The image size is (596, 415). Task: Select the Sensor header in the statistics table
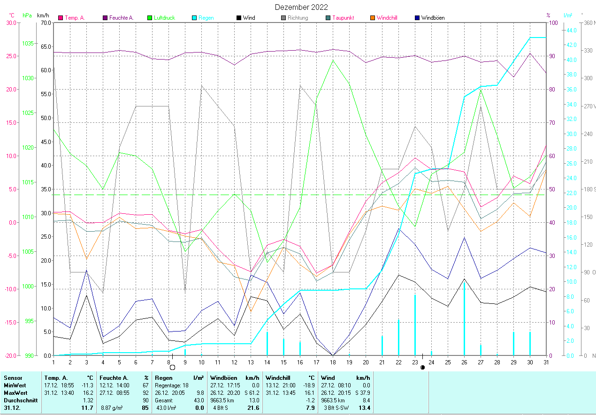click(x=13, y=377)
